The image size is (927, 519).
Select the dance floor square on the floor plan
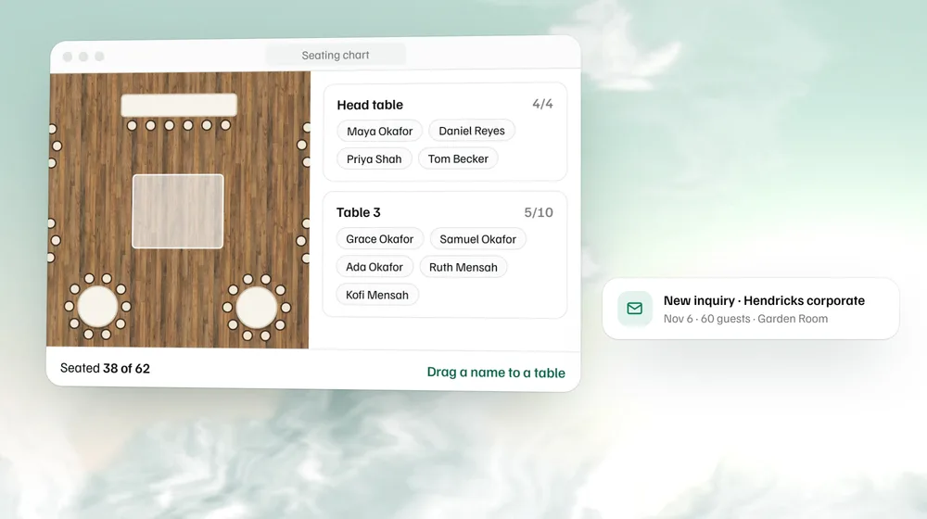178,211
